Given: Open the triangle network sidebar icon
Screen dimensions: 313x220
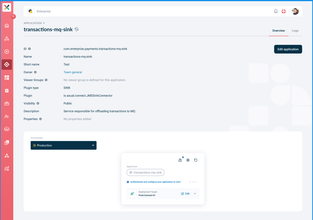Looking at the screenshot, I should point(7,155).
